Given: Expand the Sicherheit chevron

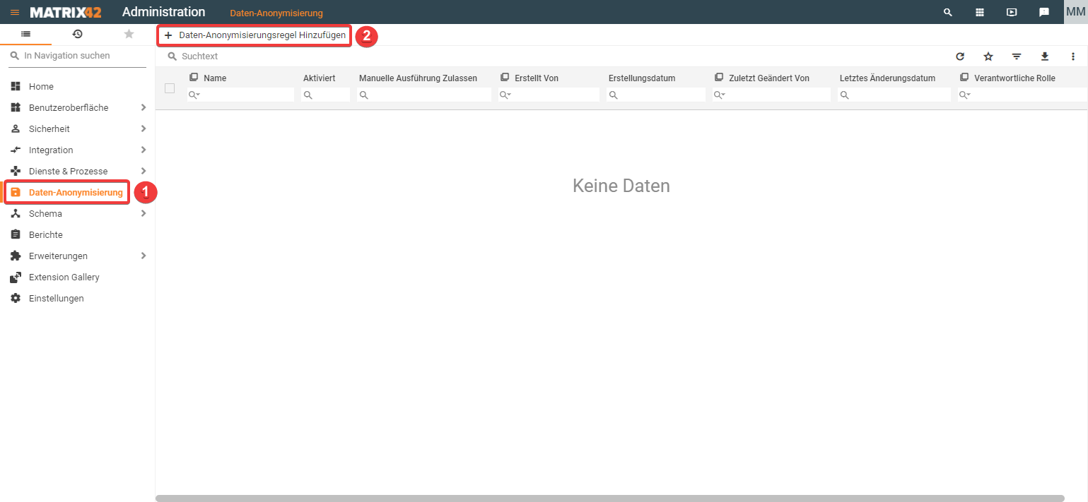Looking at the screenshot, I should pyautogui.click(x=144, y=129).
